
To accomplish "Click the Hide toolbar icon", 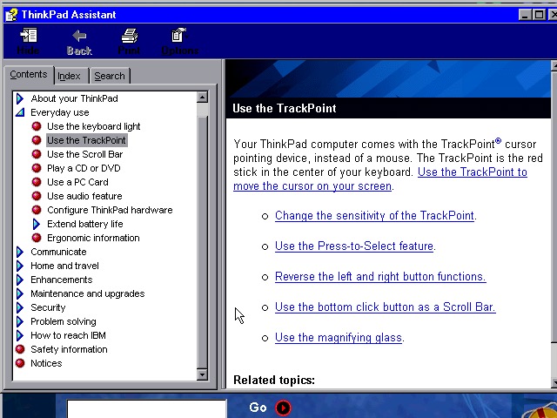I will [x=29, y=36].
